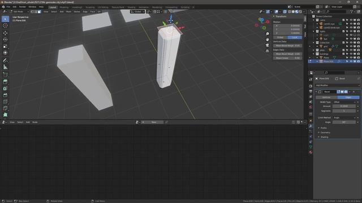
Task: Open Node menu in lower editor header
Action: 35,122
